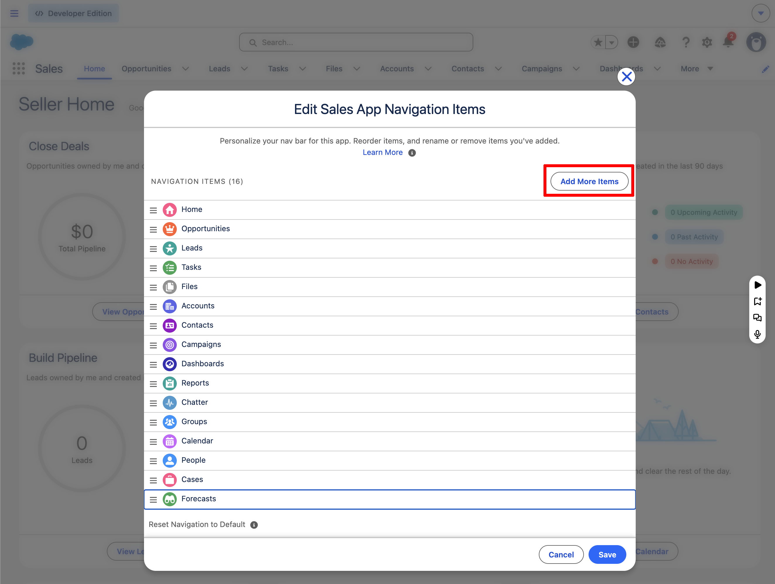Click info icon beside Reset Navigation

[x=254, y=524]
